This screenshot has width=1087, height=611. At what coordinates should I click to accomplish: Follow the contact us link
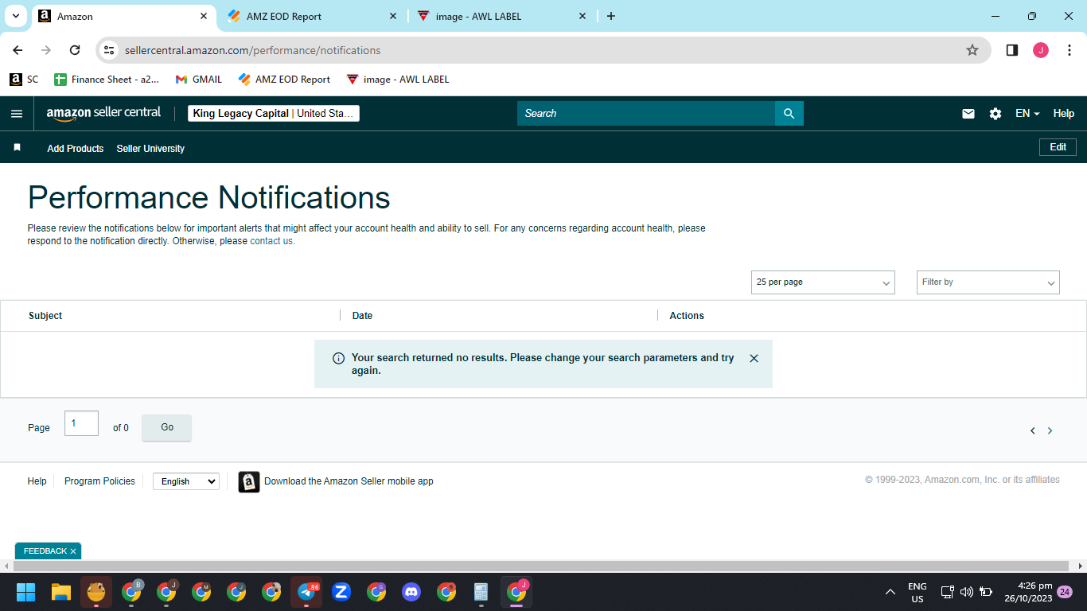271,241
